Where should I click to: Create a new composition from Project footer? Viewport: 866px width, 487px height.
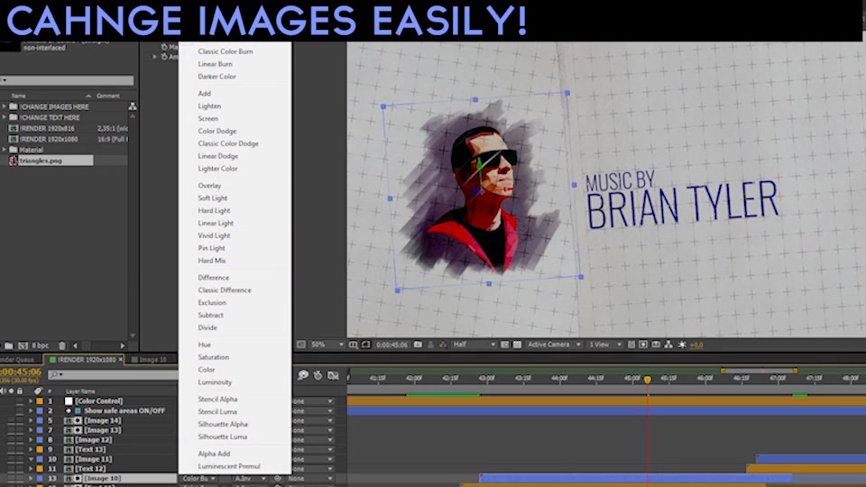click(x=23, y=345)
